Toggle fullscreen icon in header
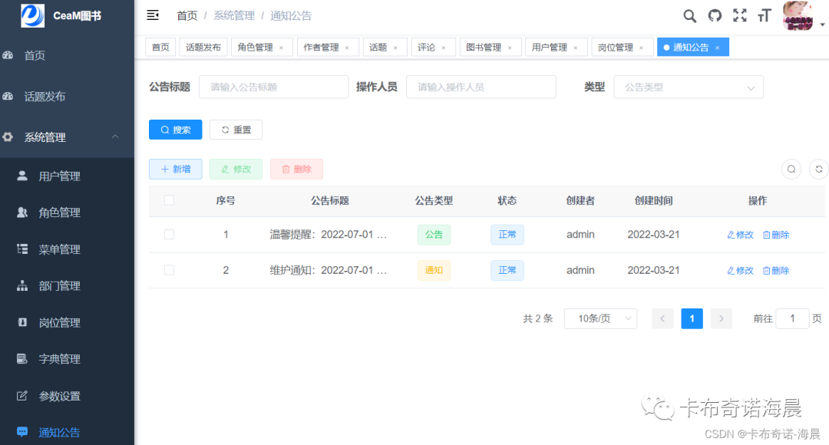829x445 pixels. click(740, 15)
